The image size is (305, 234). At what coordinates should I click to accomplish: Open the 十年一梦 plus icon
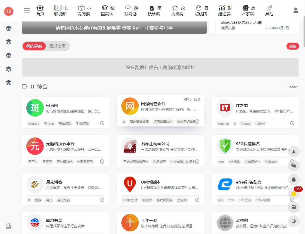[x=130, y=223]
